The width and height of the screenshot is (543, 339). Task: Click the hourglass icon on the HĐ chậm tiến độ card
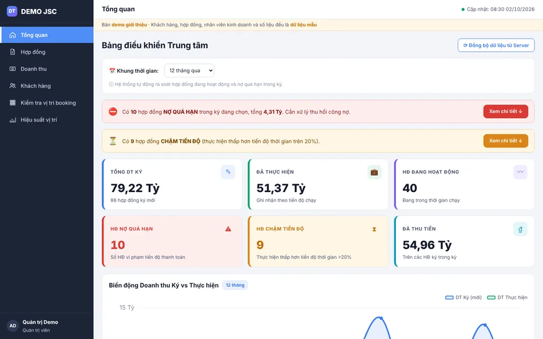tap(374, 229)
